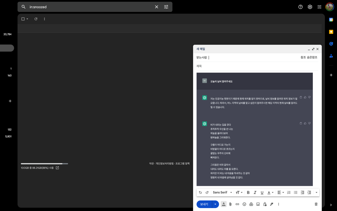This screenshot has width=337, height=211.
Task: Get add-ons plus icon in side panel
Action: (x=331, y=75)
